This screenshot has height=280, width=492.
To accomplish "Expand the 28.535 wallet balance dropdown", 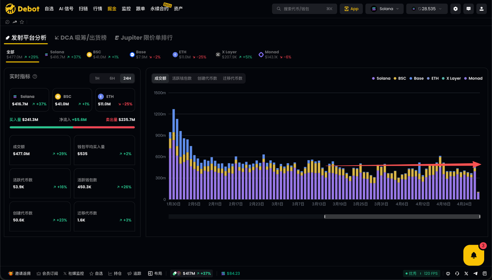I will tap(427, 9).
